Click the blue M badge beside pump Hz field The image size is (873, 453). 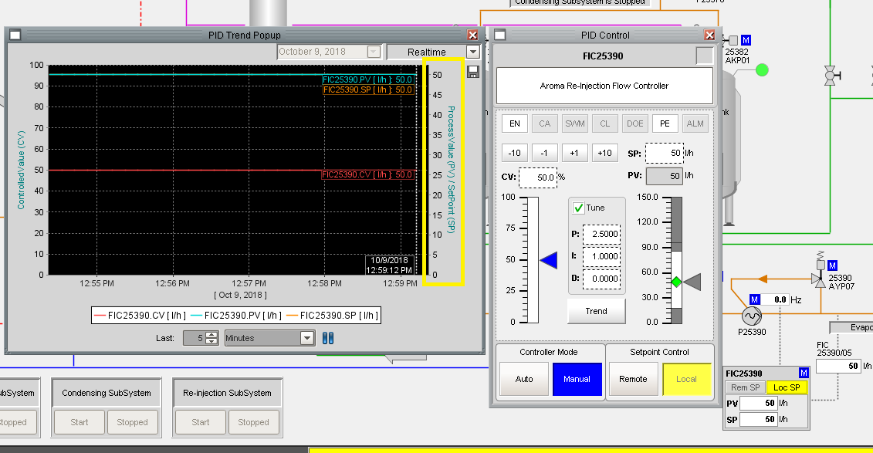pos(755,299)
